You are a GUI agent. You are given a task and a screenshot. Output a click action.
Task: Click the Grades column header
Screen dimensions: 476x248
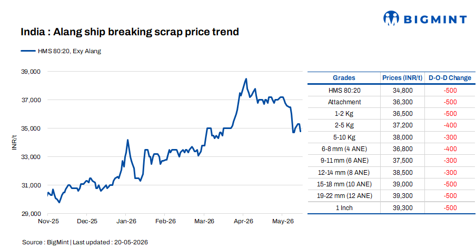pyautogui.click(x=344, y=78)
